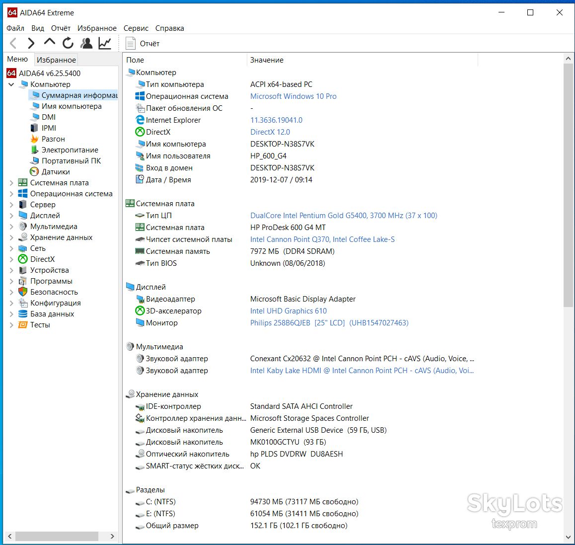Open the Вид menu
575x545 pixels.
(38, 28)
